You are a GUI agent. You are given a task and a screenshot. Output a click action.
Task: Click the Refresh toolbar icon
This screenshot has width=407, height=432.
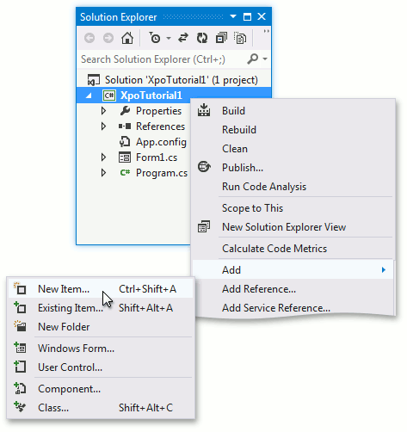(x=202, y=38)
